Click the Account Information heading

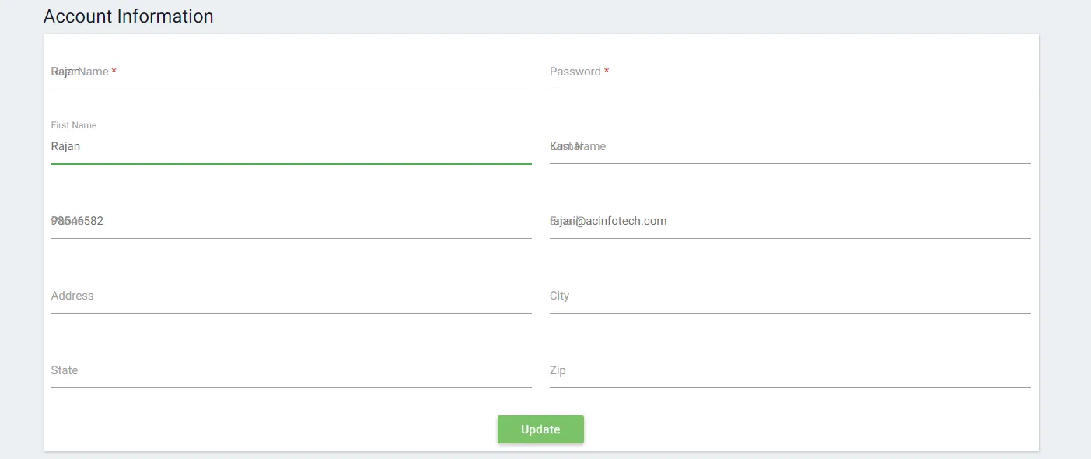coord(128,16)
